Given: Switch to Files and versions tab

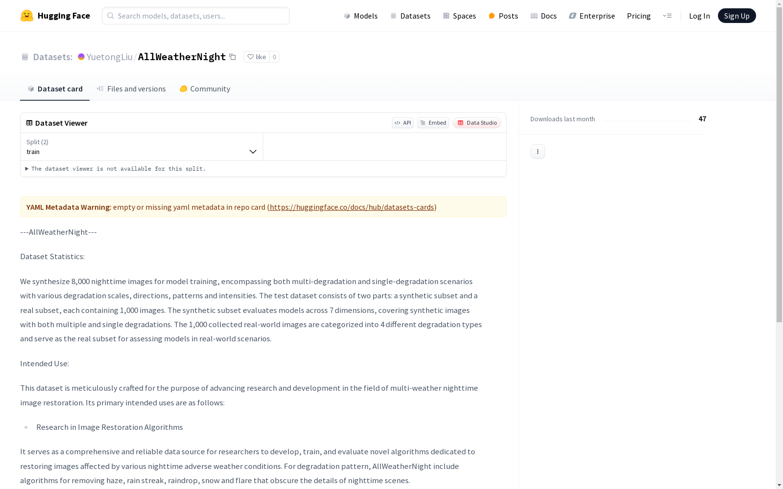Looking at the screenshot, I should pyautogui.click(x=131, y=89).
